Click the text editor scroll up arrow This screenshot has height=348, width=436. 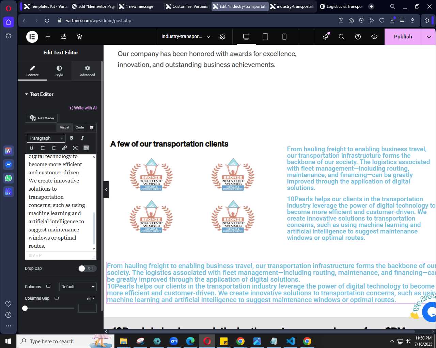(x=94, y=157)
